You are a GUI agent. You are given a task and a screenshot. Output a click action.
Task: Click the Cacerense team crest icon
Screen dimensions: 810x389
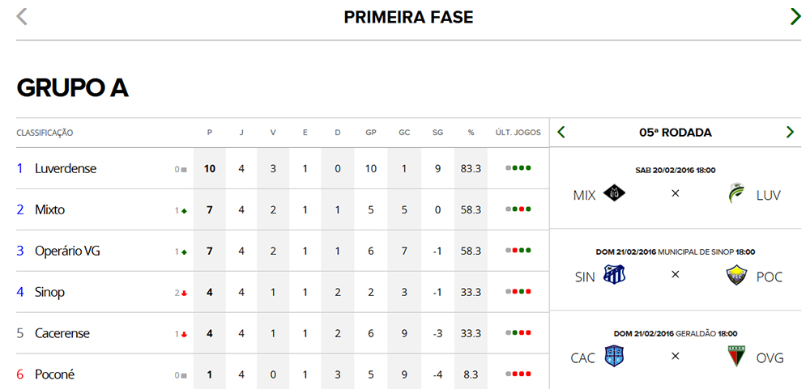coord(615,357)
